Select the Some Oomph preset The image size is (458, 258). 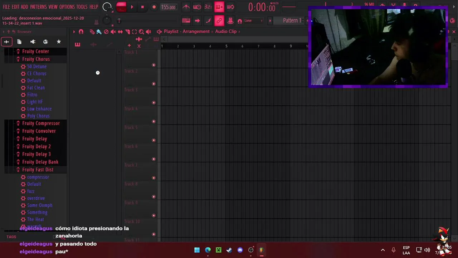pyautogui.click(x=40, y=206)
